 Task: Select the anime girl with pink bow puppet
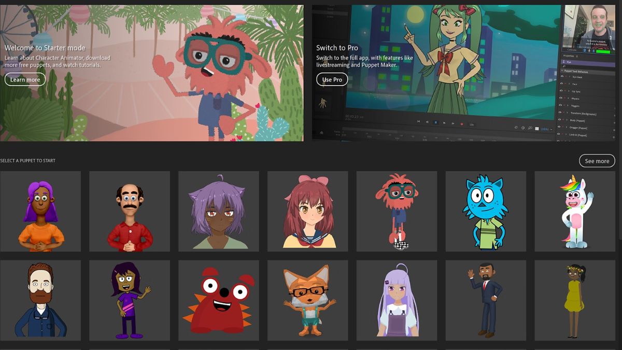(308, 212)
